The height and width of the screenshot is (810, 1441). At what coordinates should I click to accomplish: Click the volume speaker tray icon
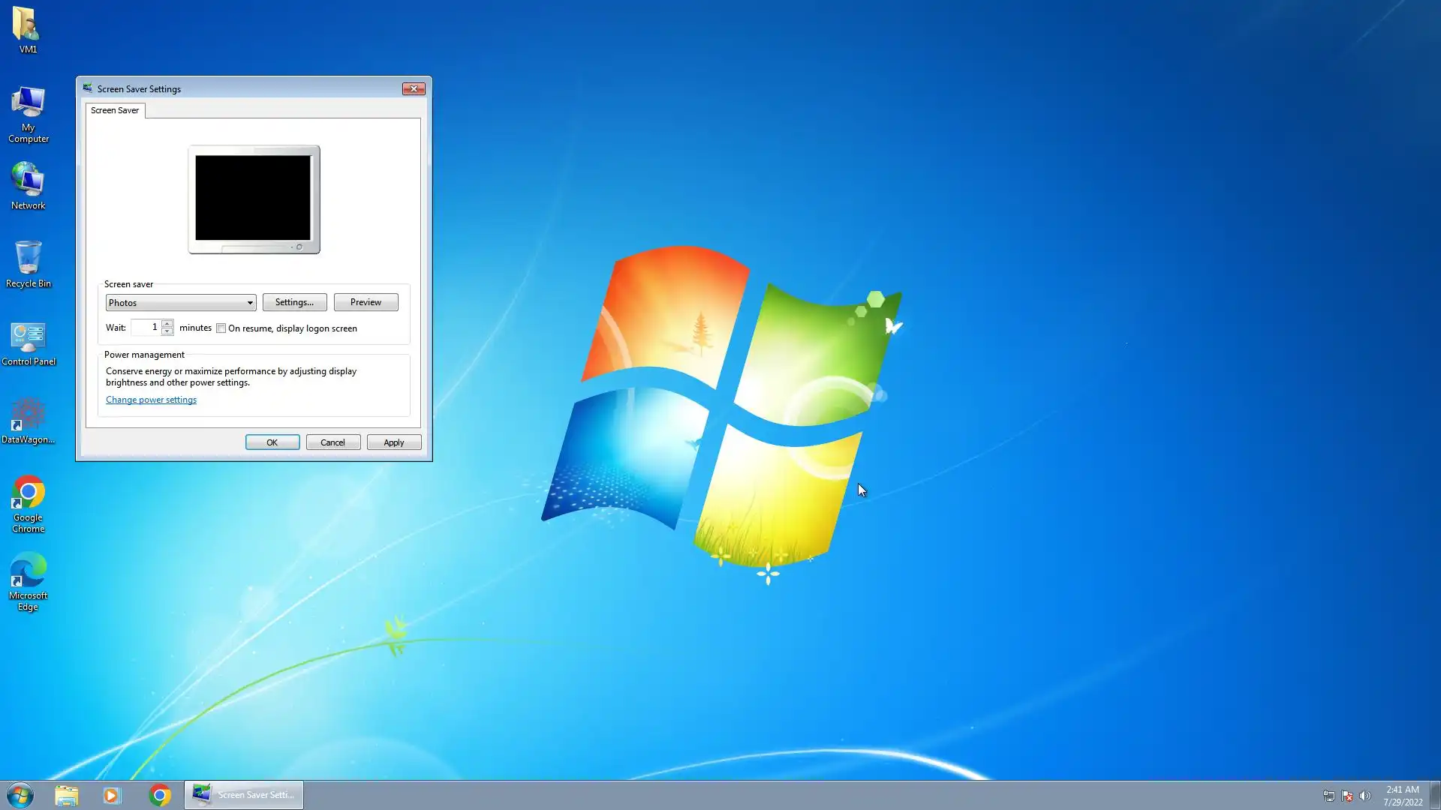pos(1365,796)
